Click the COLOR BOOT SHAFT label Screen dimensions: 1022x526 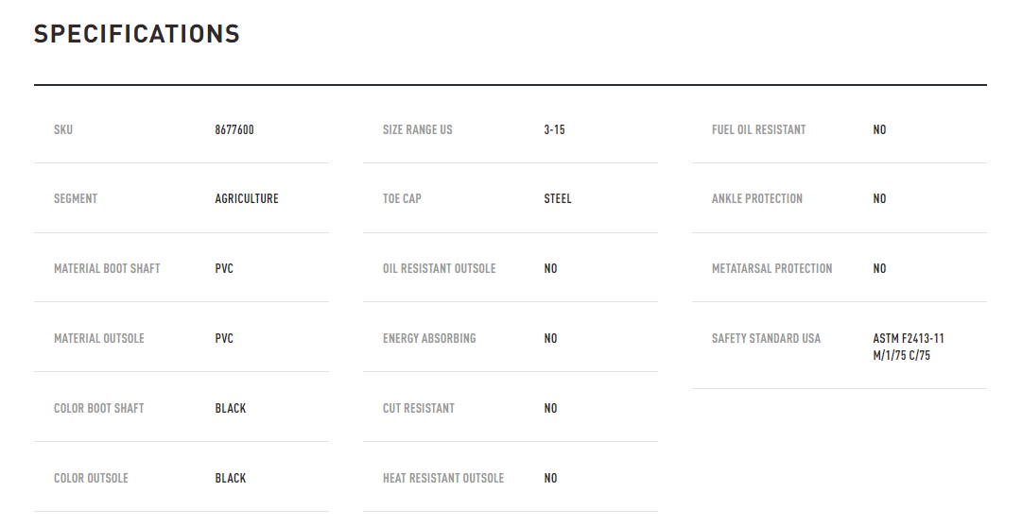tap(99, 408)
